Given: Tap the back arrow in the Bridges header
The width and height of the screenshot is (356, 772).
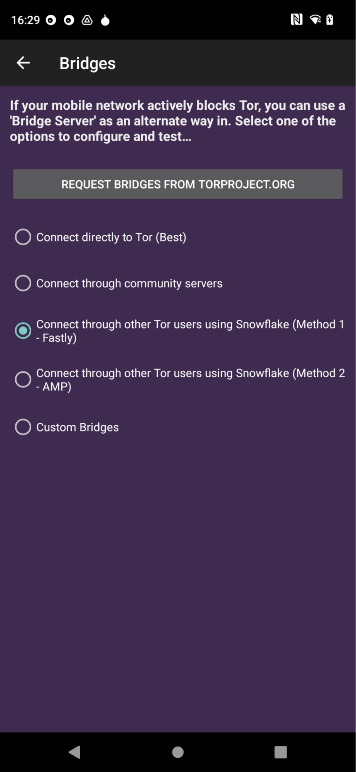Looking at the screenshot, I should [23, 63].
